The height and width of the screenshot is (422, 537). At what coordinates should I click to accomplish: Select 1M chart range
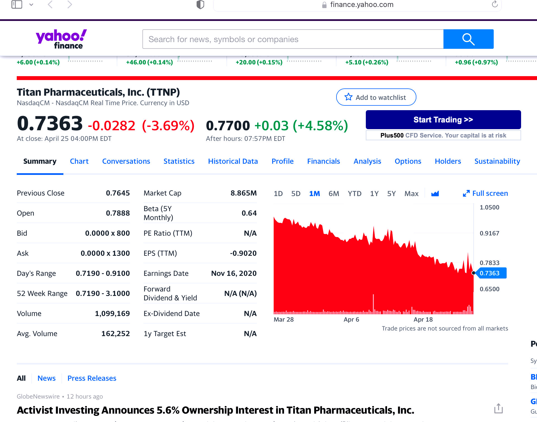(314, 194)
